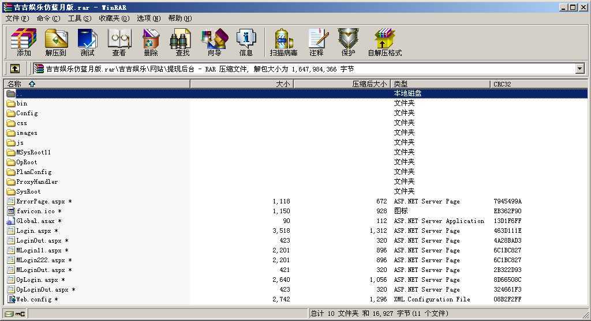This screenshot has width=591, height=321.
Task: Expand the archive path dropdown arrow
Action: pos(579,69)
